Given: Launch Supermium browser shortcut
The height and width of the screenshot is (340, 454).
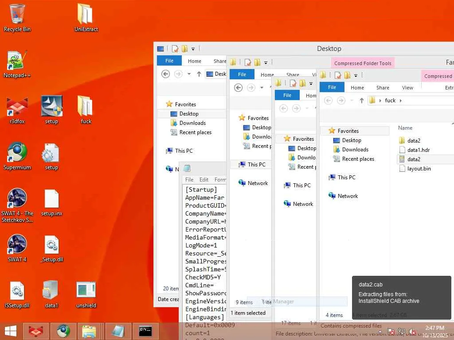Looking at the screenshot, I should 17,156.
